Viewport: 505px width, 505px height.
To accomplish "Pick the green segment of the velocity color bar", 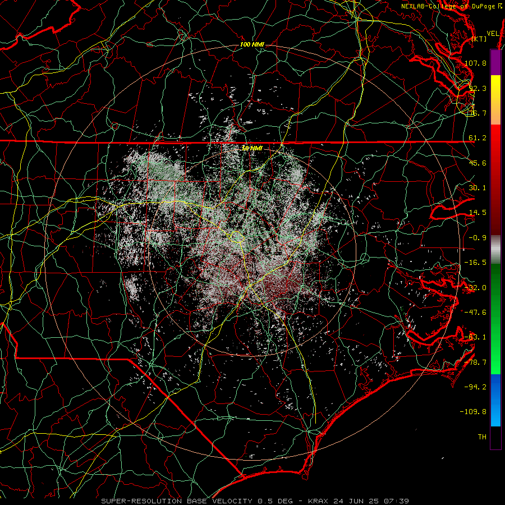I will pyautogui.click(x=495, y=319).
